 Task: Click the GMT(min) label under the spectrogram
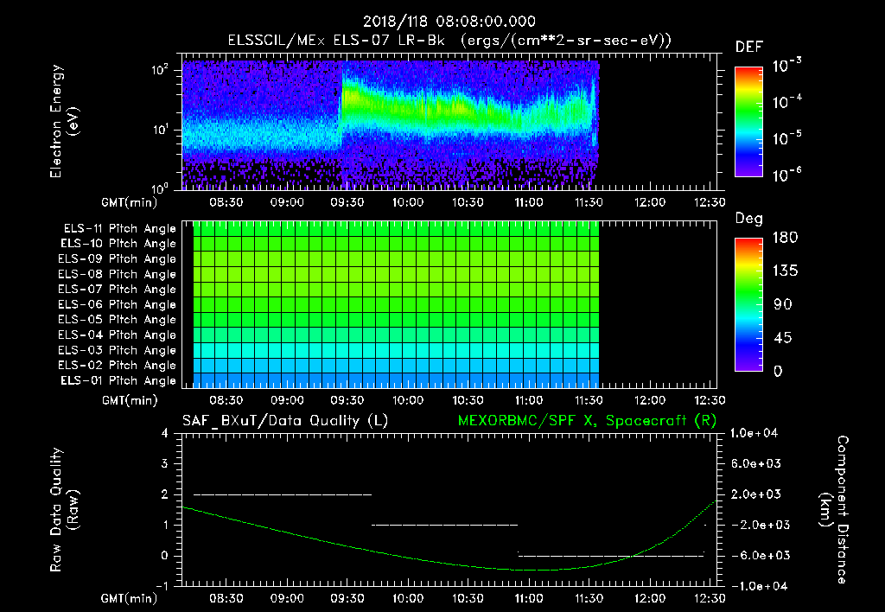129,202
